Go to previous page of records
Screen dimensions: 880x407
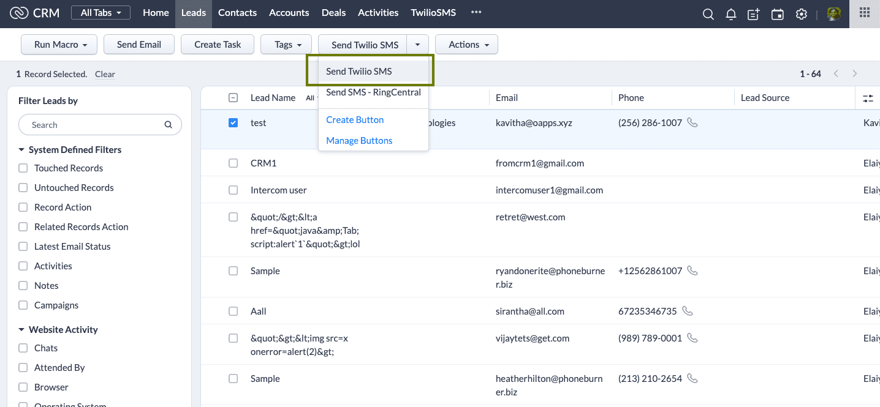pyautogui.click(x=836, y=73)
